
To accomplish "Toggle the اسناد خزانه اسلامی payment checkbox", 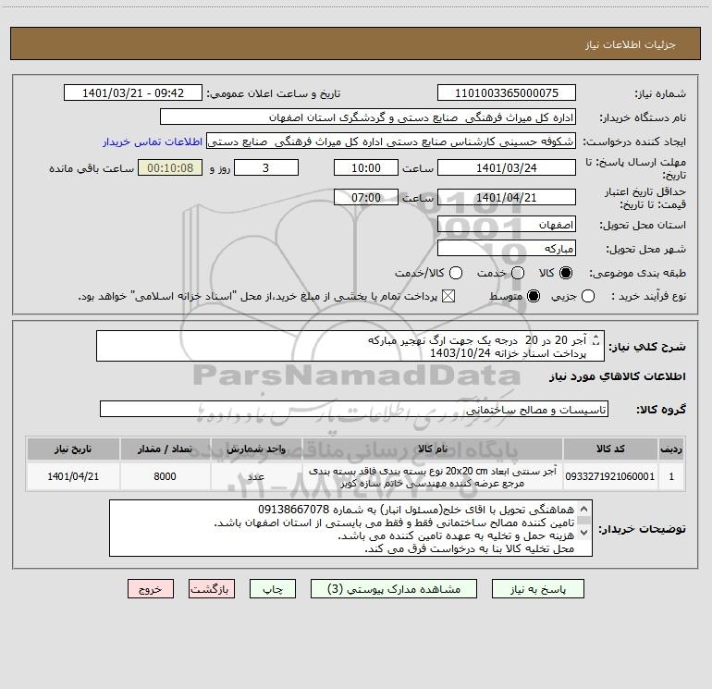I will pos(448,297).
